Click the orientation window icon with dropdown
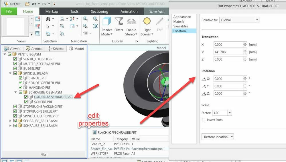The height and width of the screenshot is (162, 286). (x=72, y=26)
